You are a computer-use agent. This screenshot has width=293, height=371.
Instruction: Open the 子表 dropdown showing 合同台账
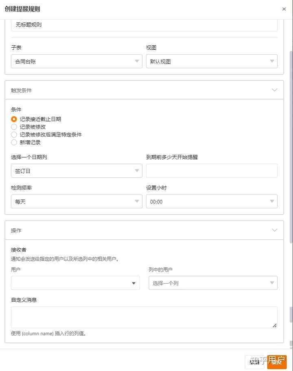click(77, 61)
